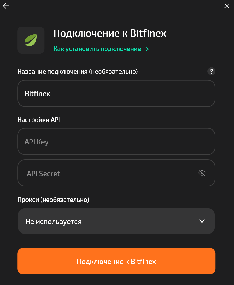The image size is (234, 285).
Task: Focus the connection name field containing Bitfinex
Action: 116,93
